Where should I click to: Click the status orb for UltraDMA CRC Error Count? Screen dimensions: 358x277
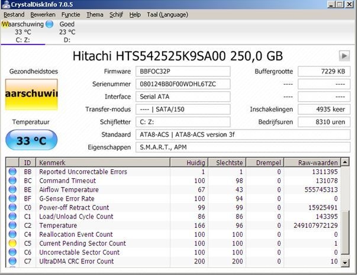12,261
